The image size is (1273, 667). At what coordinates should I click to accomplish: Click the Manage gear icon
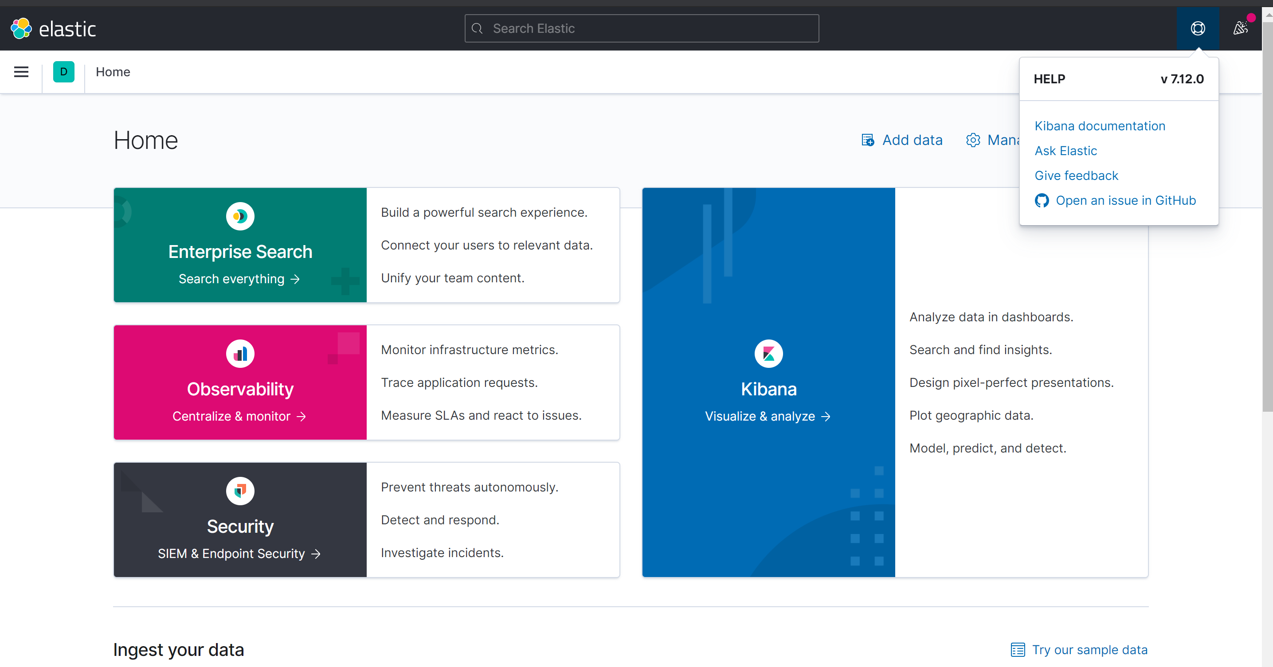(x=973, y=140)
